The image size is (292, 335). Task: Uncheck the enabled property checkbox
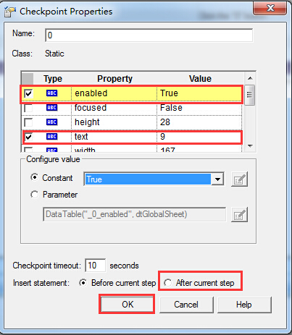point(28,93)
